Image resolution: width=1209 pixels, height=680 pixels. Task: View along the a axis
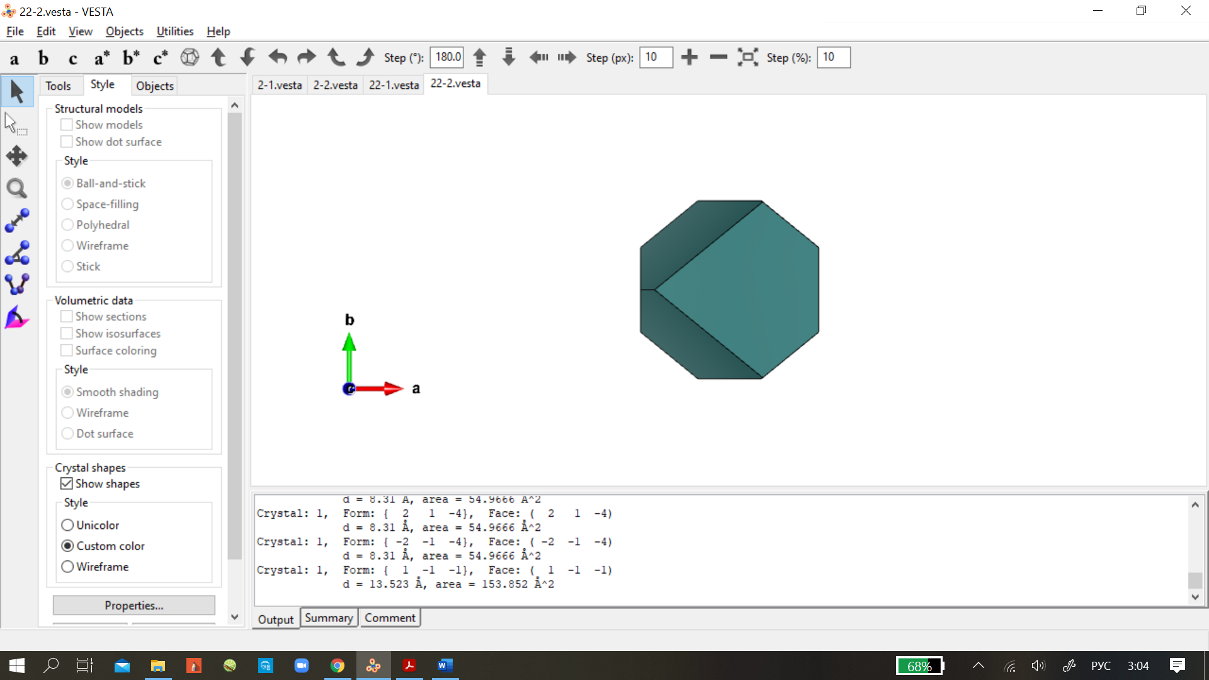(14, 58)
